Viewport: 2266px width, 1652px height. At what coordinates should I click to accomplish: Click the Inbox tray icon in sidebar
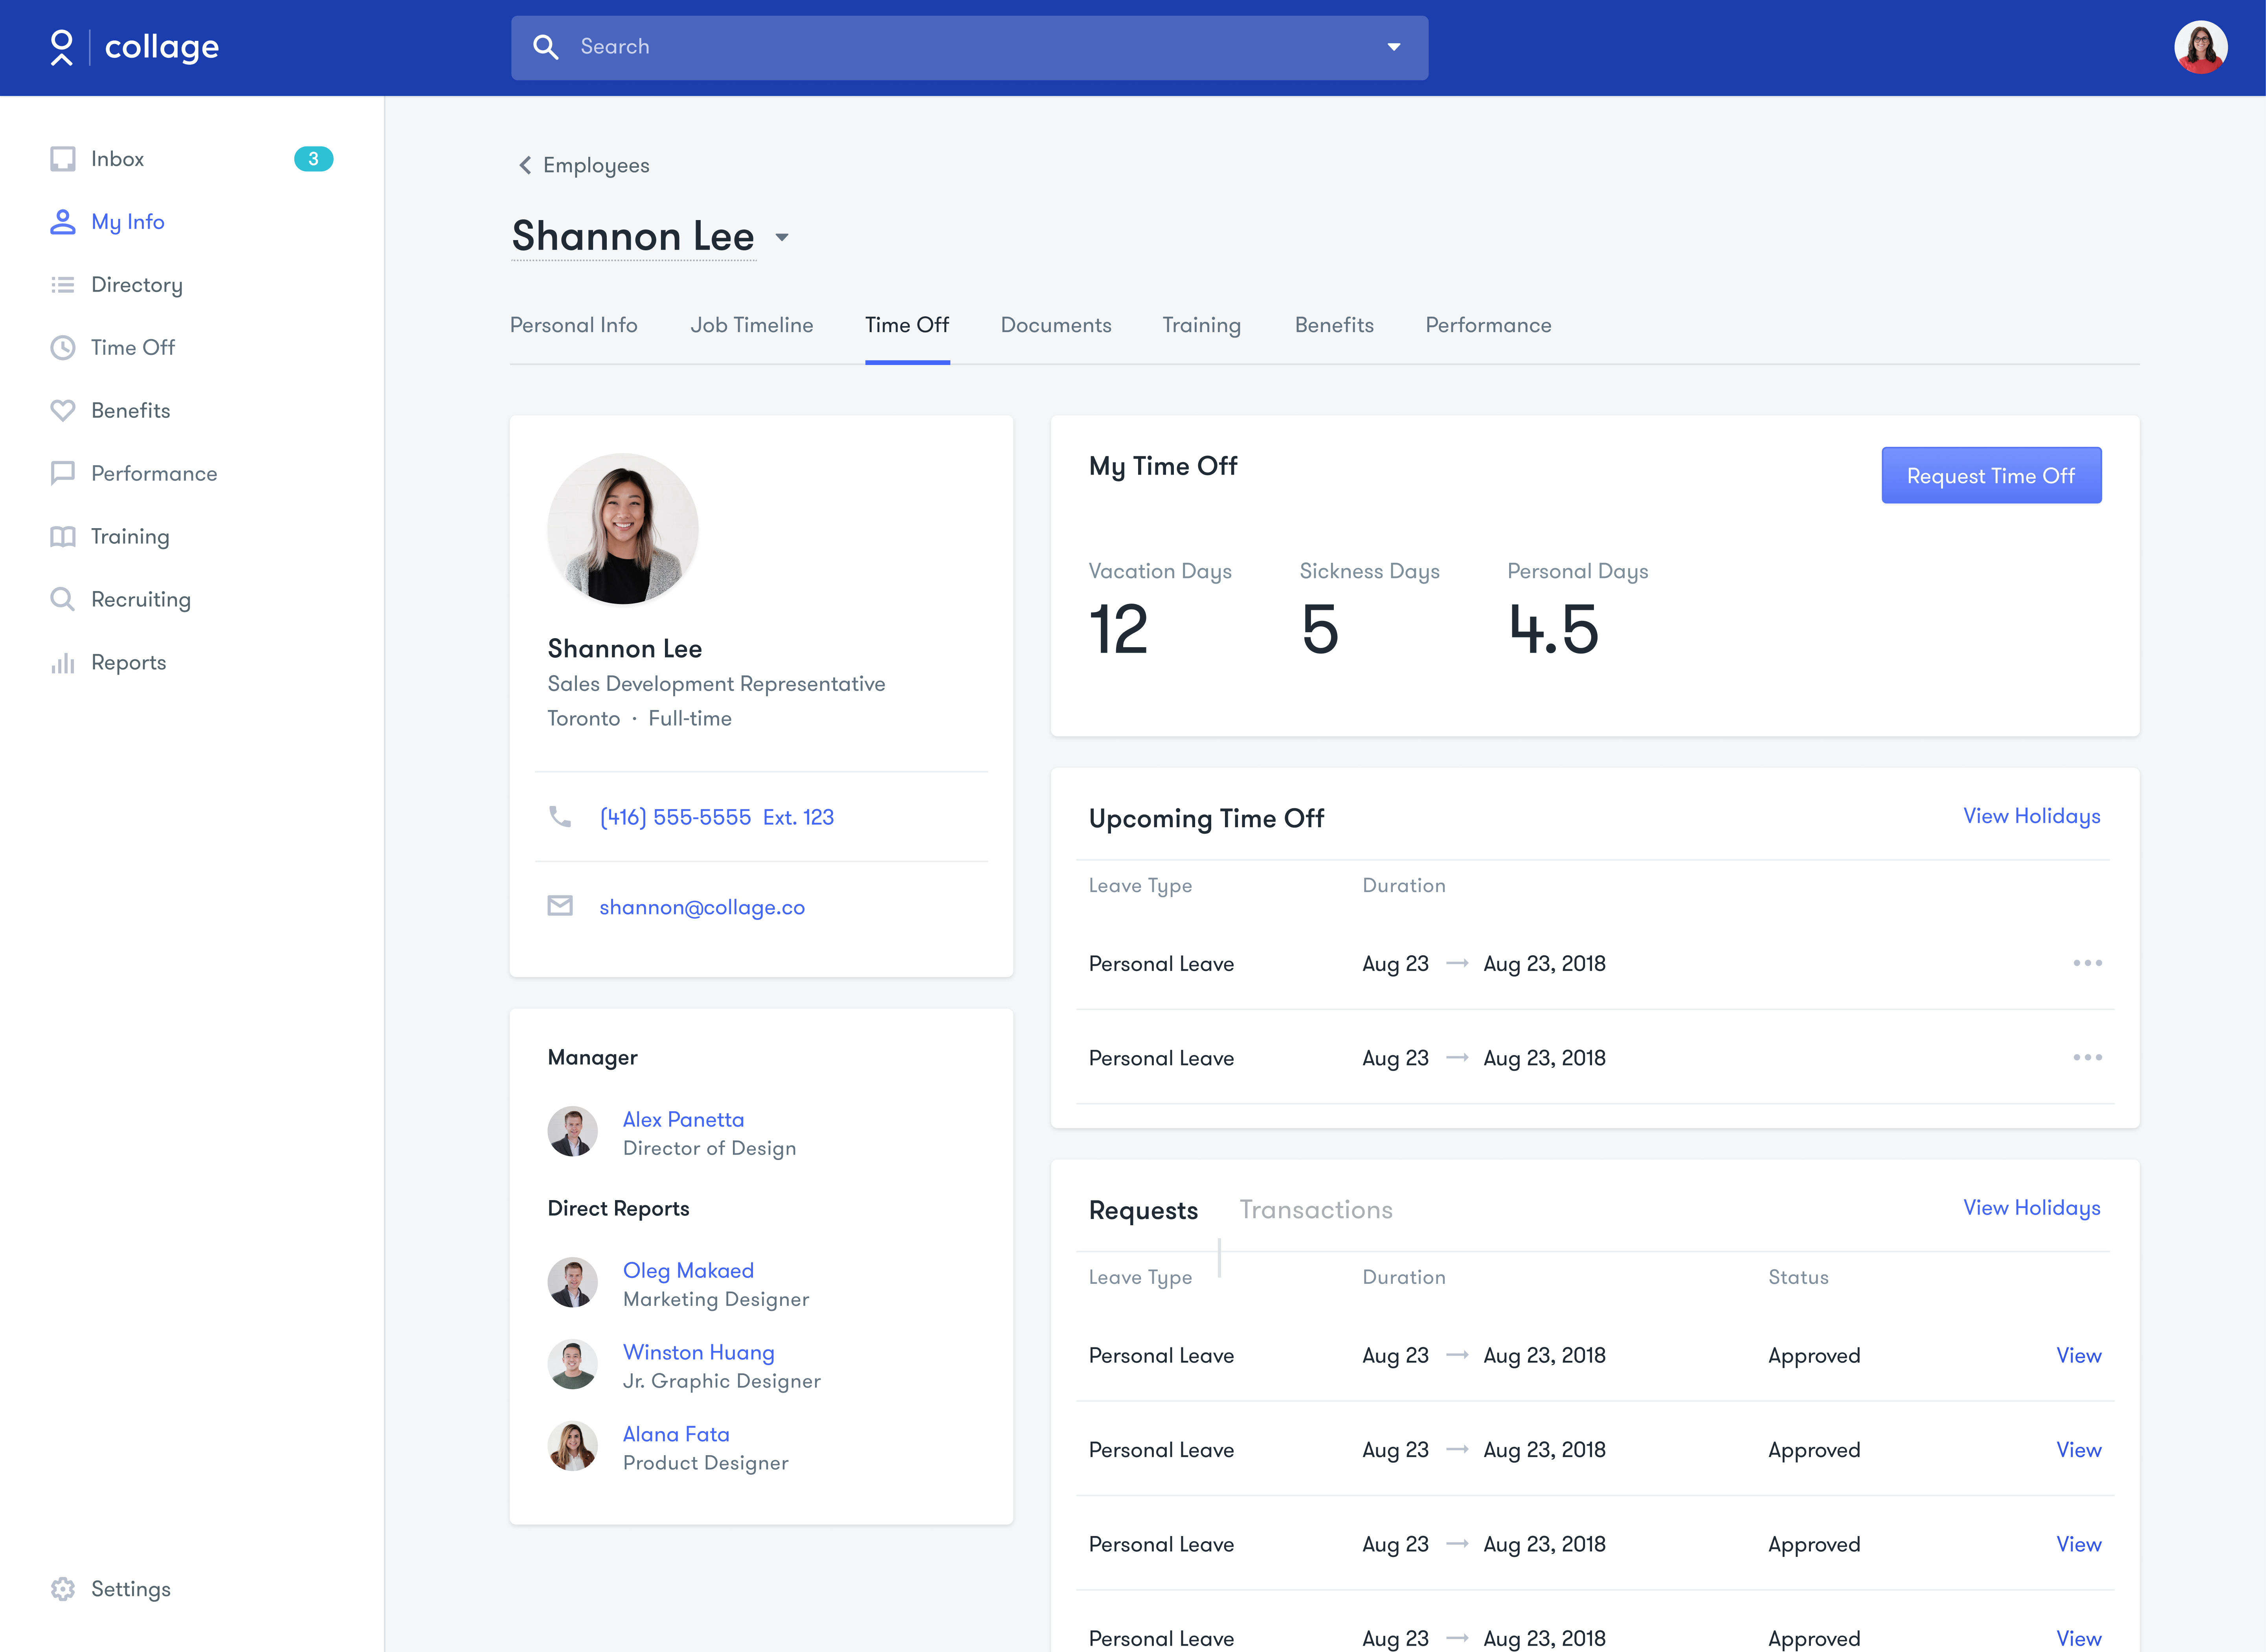click(63, 159)
